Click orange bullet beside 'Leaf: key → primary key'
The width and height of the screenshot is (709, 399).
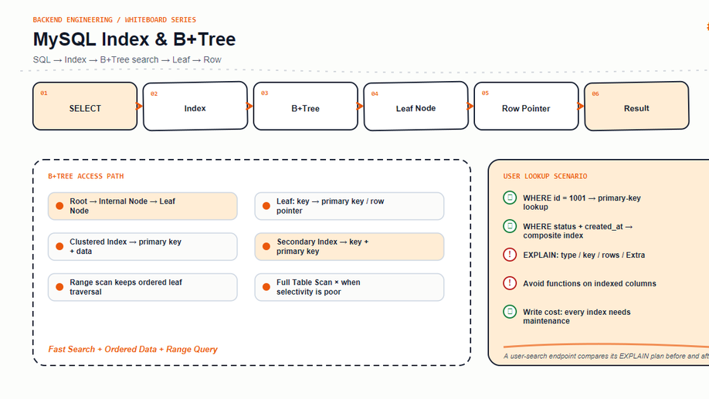(x=266, y=206)
